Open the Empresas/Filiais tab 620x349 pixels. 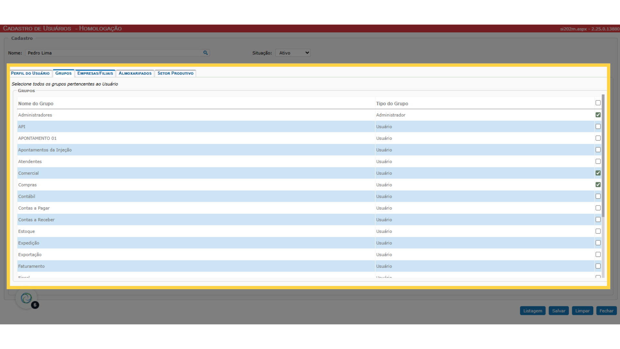tap(95, 73)
